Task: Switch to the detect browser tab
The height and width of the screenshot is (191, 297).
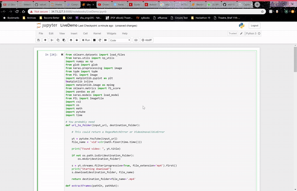Action: [x=26, y=5]
